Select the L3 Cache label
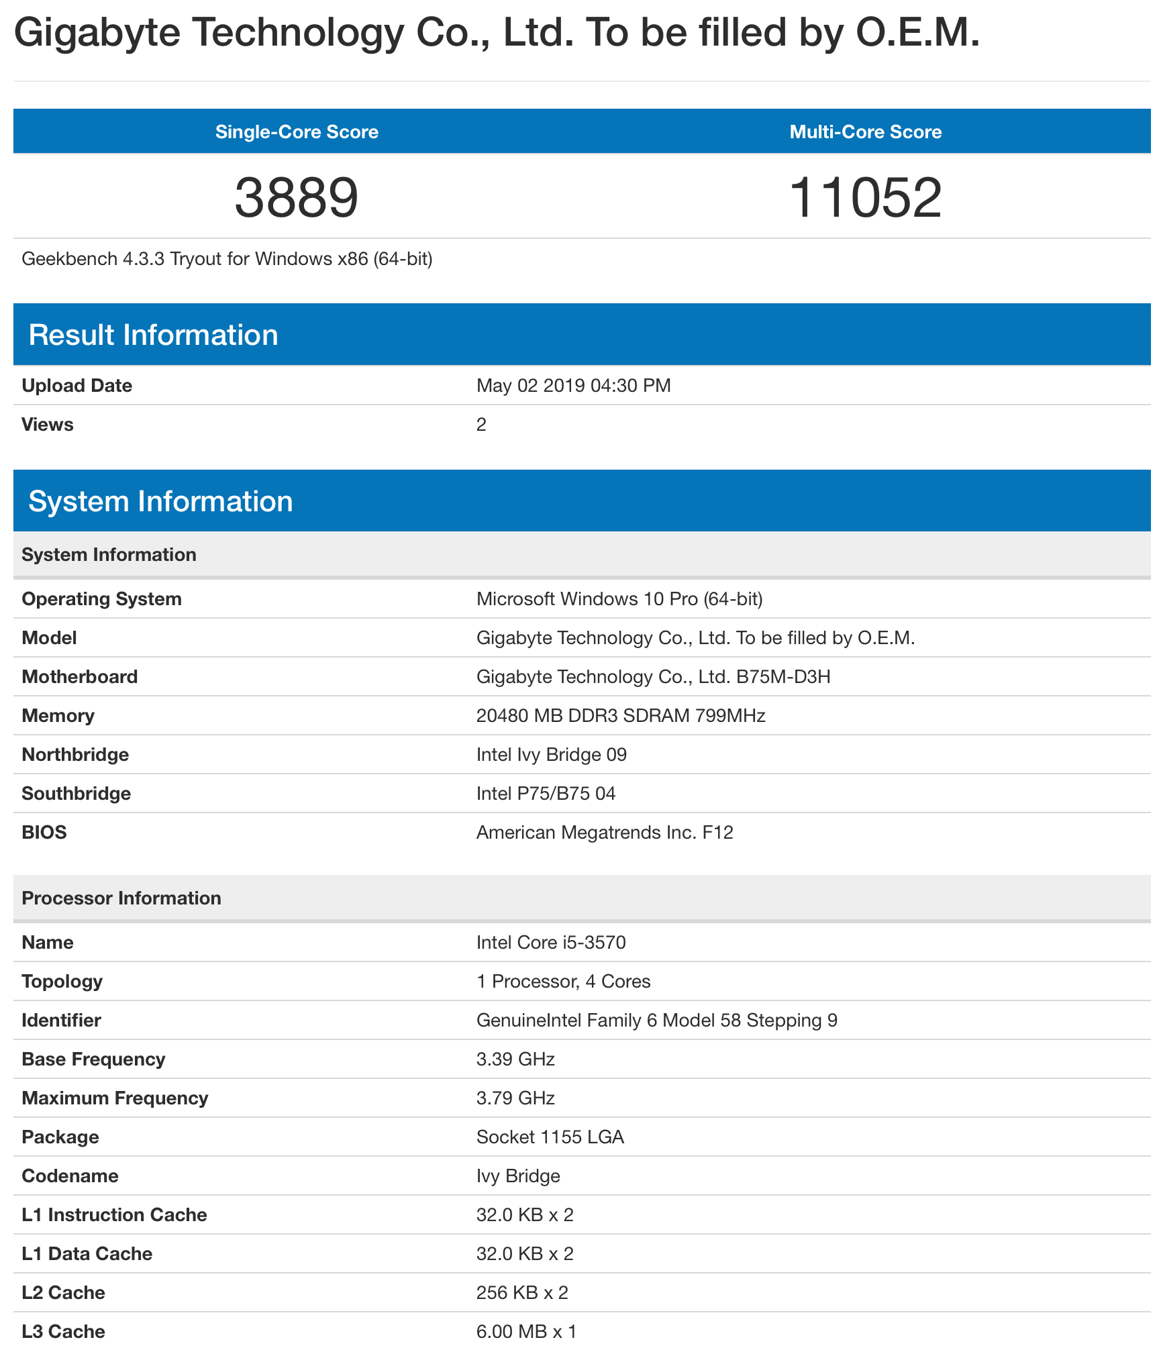The image size is (1161, 1354). [63, 1332]
